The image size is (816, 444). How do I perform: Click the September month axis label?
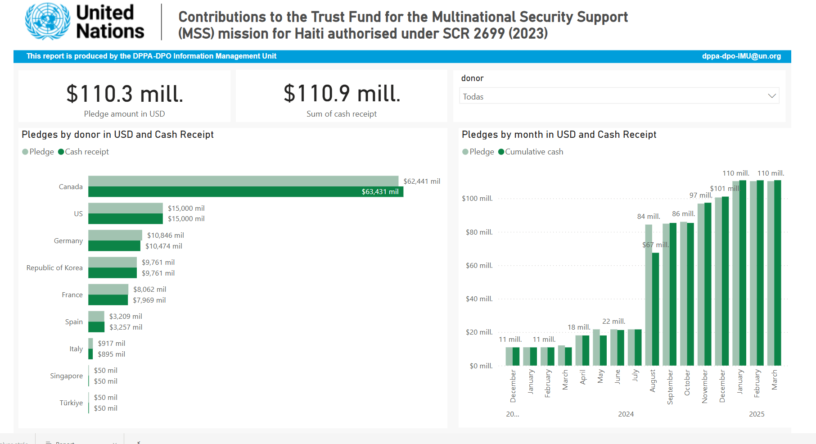(670, 386)
